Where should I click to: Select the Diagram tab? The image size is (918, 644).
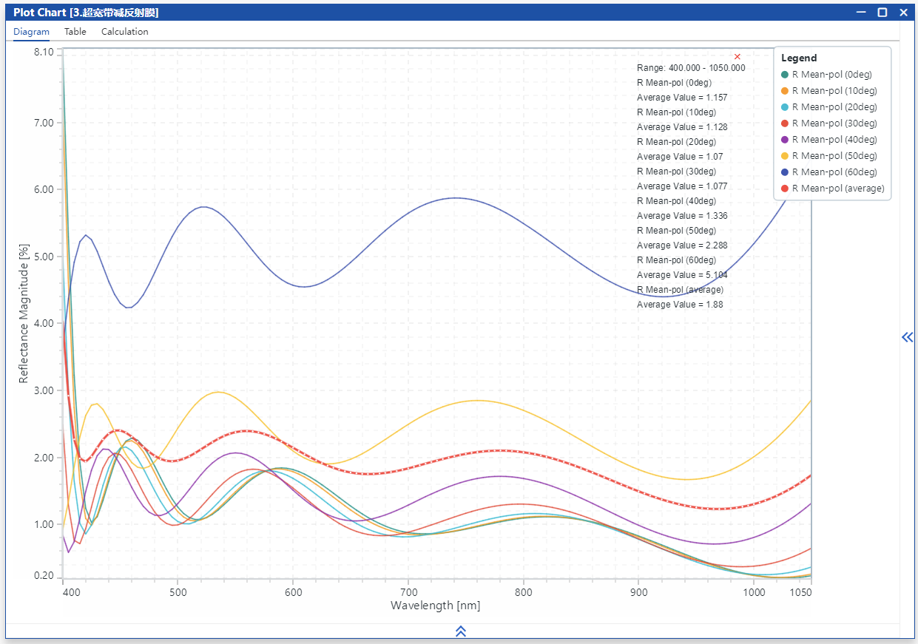(x=31, y=32)
